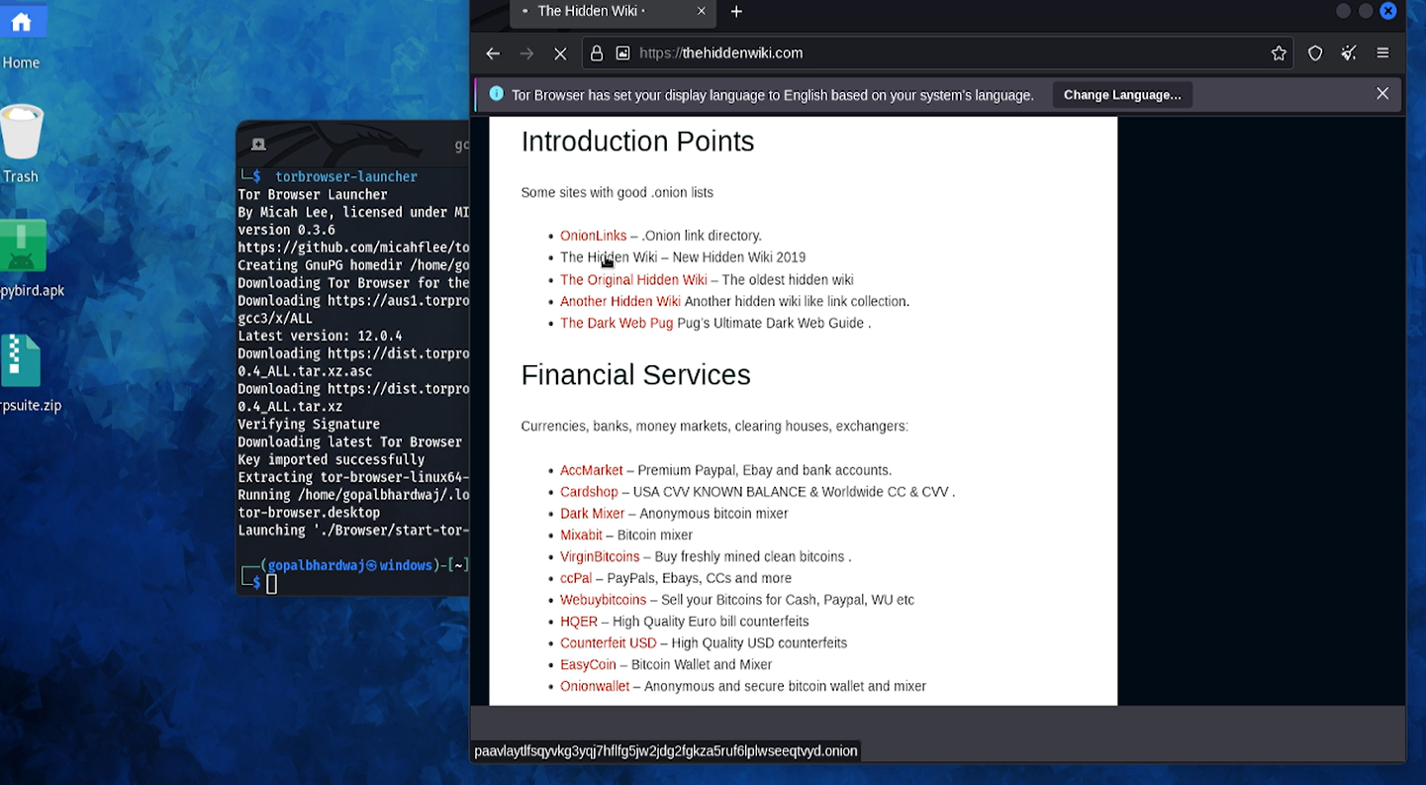This screenshot has width=1426, height=785.
Task: Click the Financial Services heading
Action: pyautogui.click(x=635, y=375)
